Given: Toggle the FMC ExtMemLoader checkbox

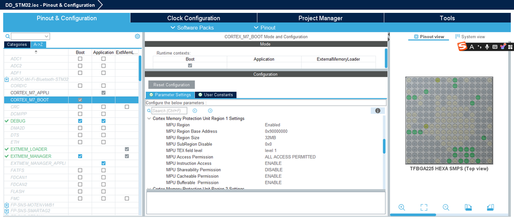Looking at the screenshot, I should 127,198.
